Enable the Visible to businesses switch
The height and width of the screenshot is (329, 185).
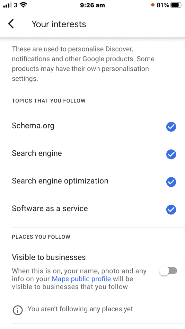(168, 271)
